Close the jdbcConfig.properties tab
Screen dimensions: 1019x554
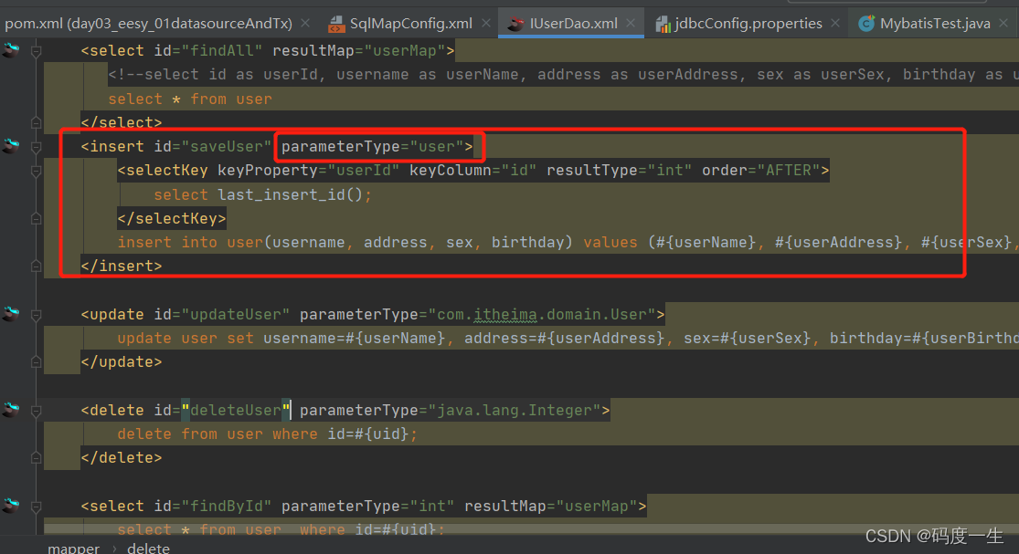click(835, 24)
